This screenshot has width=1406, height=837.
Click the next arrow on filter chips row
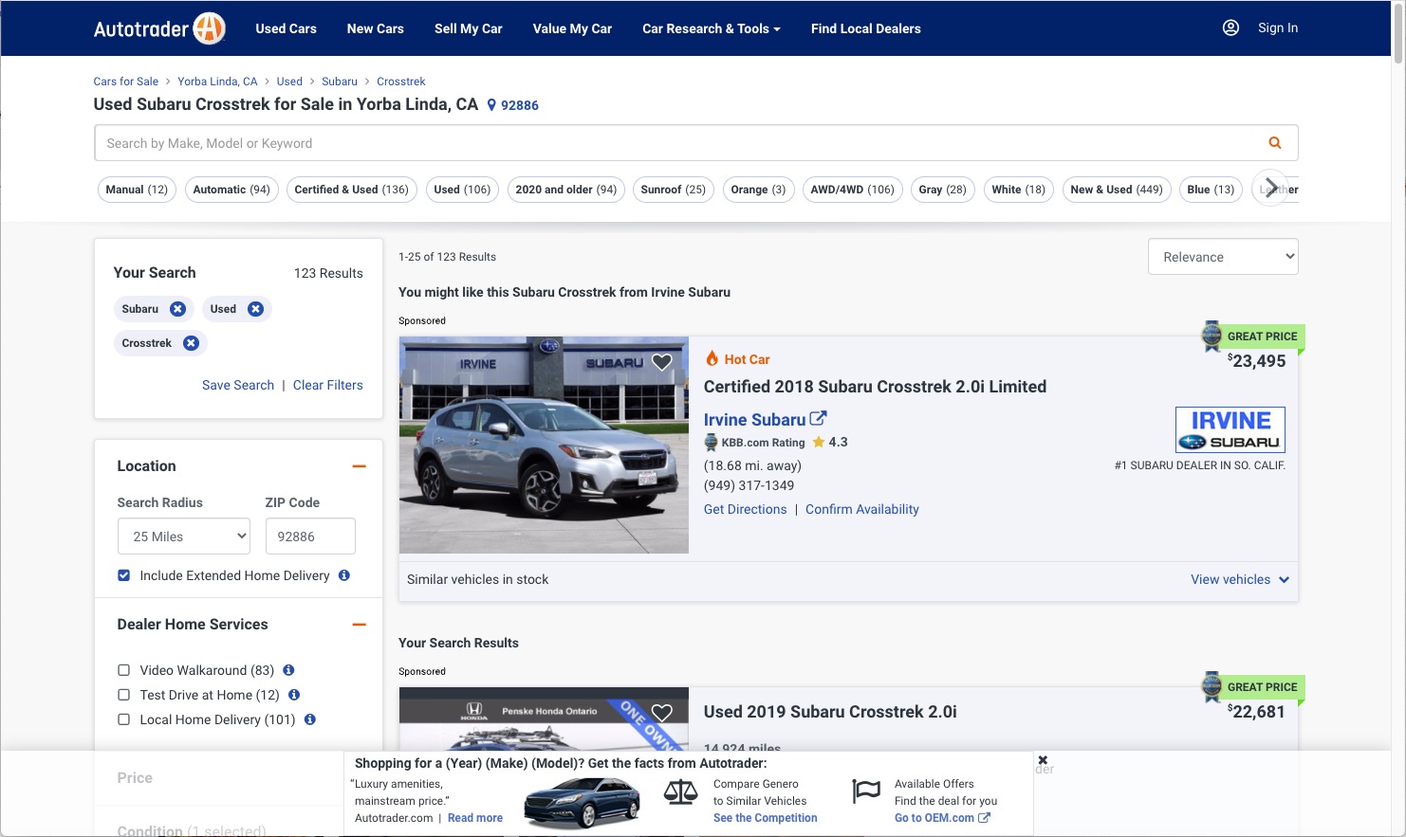point(1271,189)
